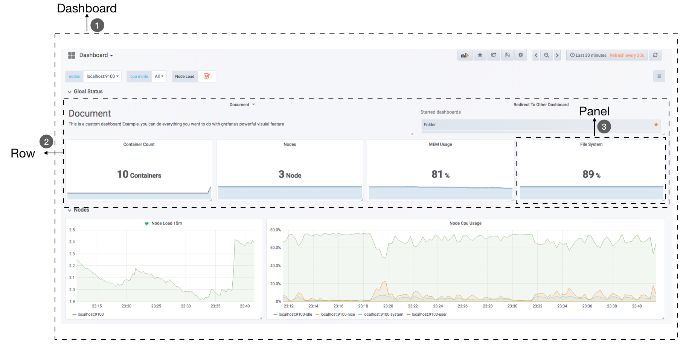The height and width of the screenshot is (348, 689).
Task: Open the cpu mode All dropdown
Action: click(x=159, y=76)
